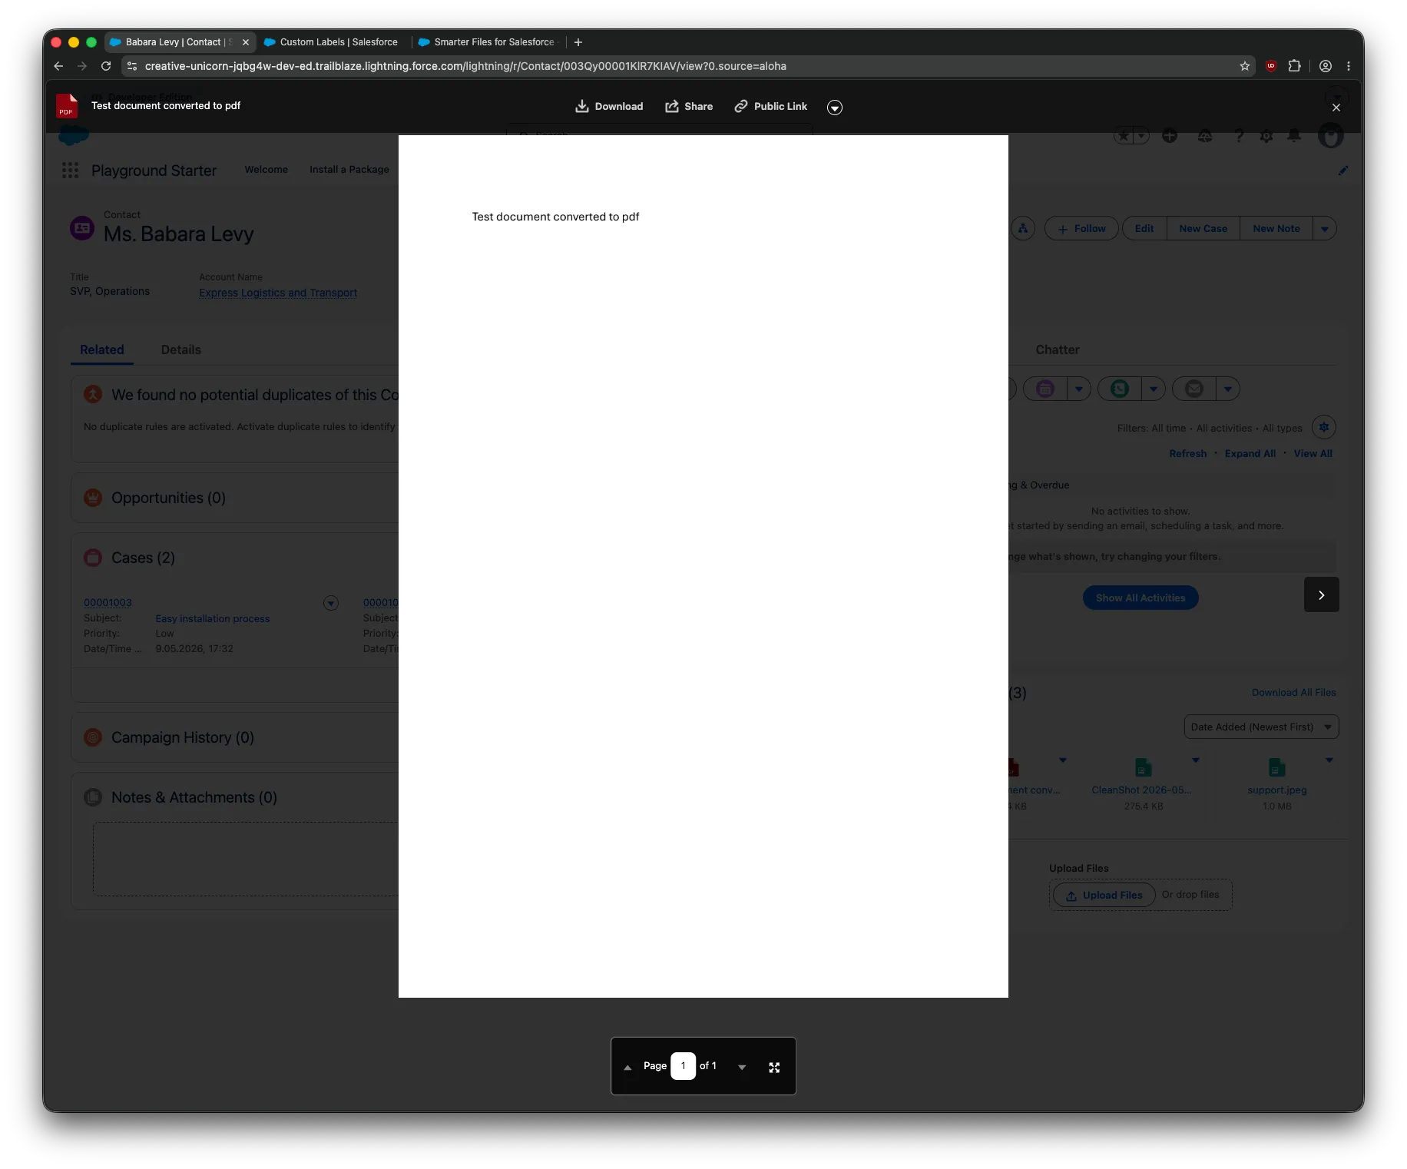Open the file preview more-actions dropdown
The width and height of the screenshot is (1407, 1169).
pos(835,108)
